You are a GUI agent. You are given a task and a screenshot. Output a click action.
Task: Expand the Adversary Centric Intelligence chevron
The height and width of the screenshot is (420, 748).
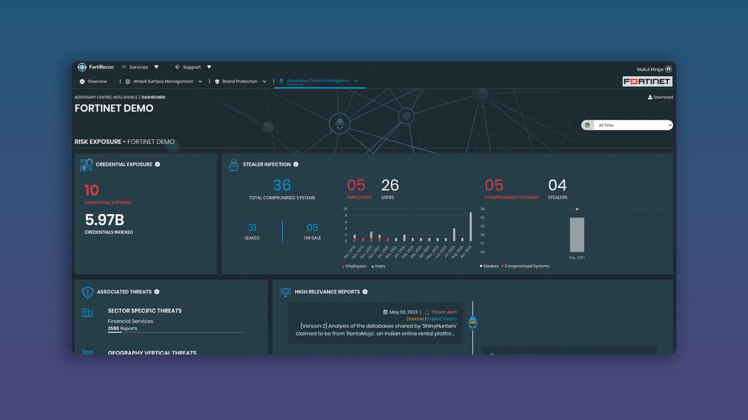click(356, 81)
